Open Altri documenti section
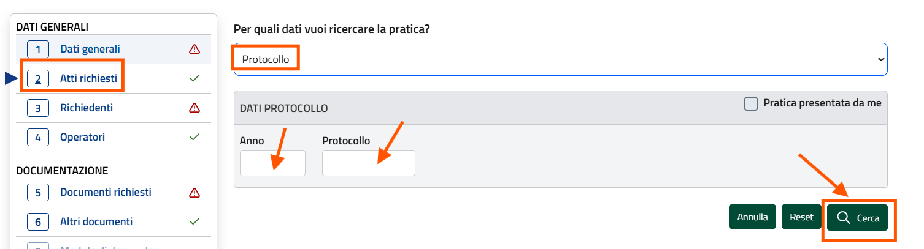Screen dimensions: 924x249 tap(96, 221)
